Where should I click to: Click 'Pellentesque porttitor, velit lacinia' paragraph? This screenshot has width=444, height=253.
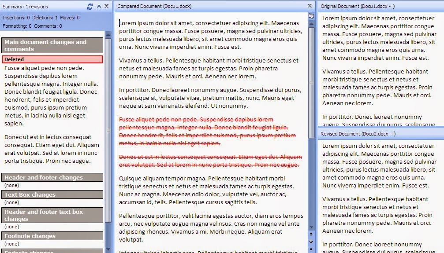(x=211, y=227)
